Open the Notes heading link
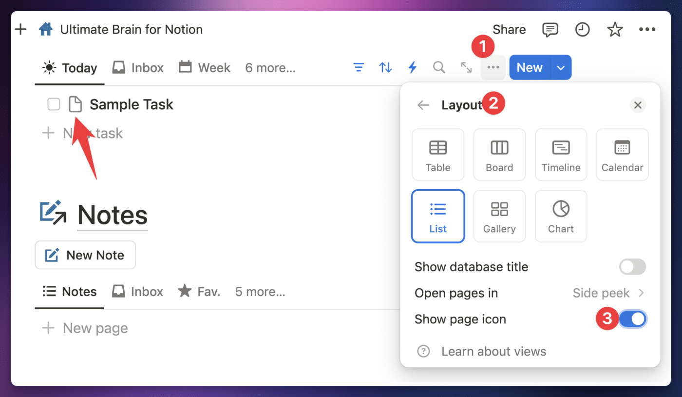The image size is (682, 397). tap(113, 215)
